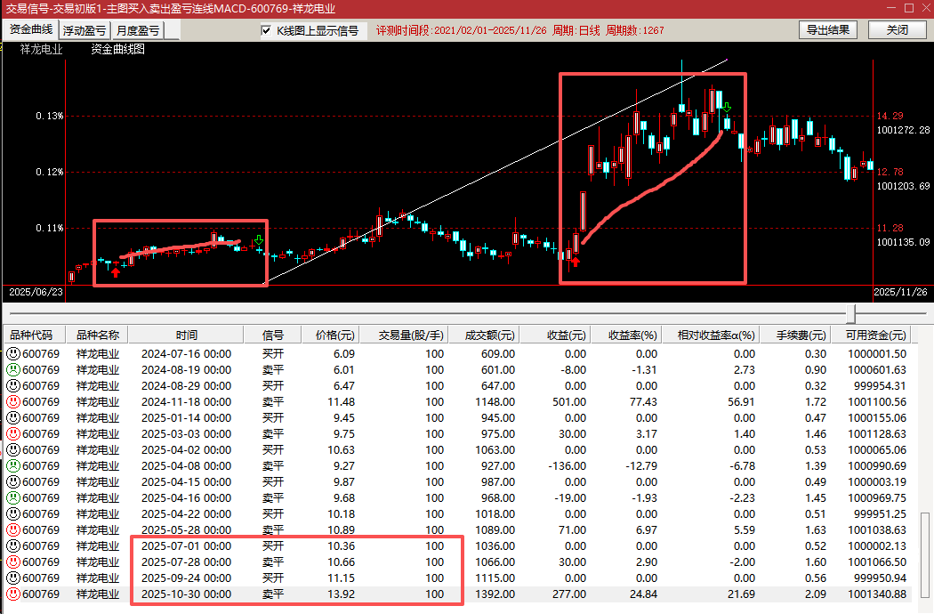Image resolution: width=934 pixels, height=614 pixels.
Task: Click the red smiley on the 2025-10-30 row
Action: (x=13, y=594)
